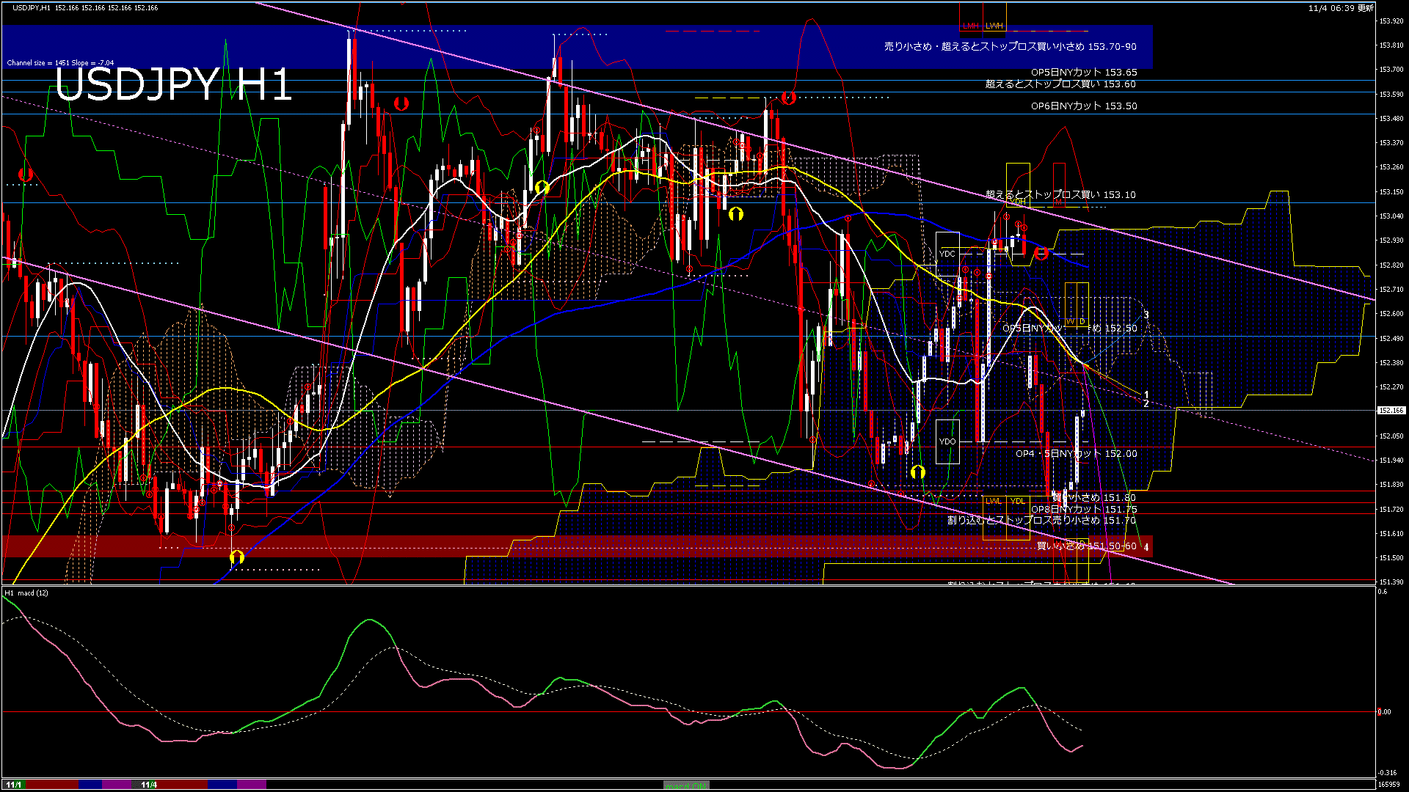Image resolution: width=1409 pixels, height=792 pixels.
Task: Click the red LMH level label
Action: 970,26
